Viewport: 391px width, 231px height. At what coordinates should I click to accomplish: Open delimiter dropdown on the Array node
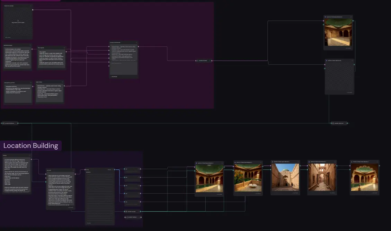tap(109, 170)
